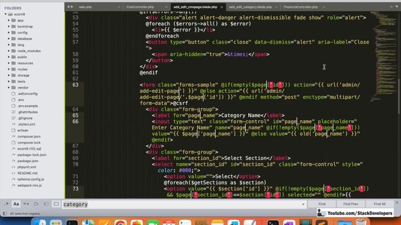Open the composer.lock file

click(x=29, y=142)
